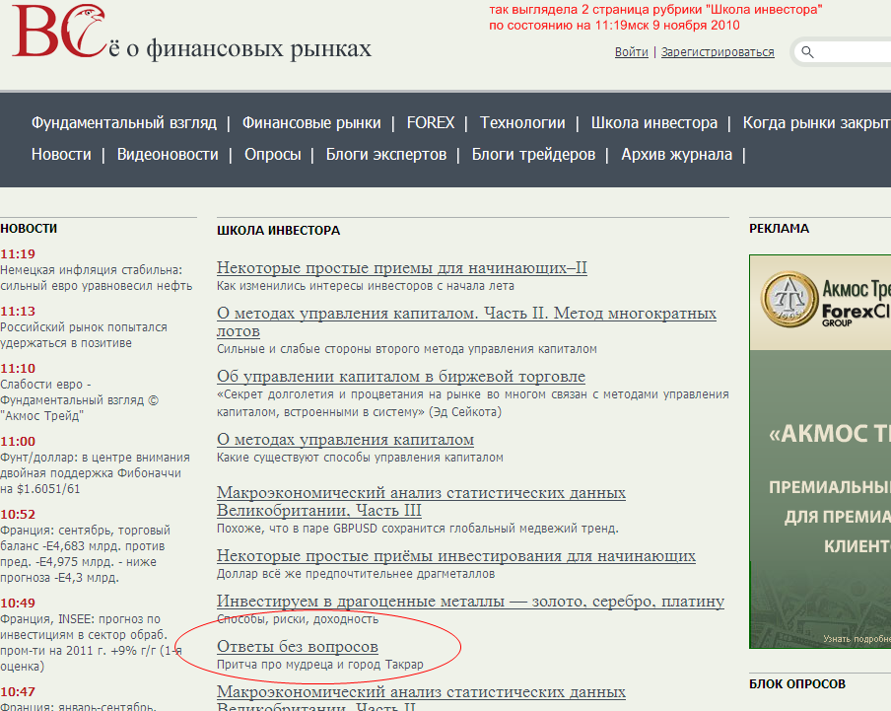This screenshot has height=711, width=891.
Task: Open Некоторые простые приёмы инвестирования для начинающих
Action: tap(456, 556)
